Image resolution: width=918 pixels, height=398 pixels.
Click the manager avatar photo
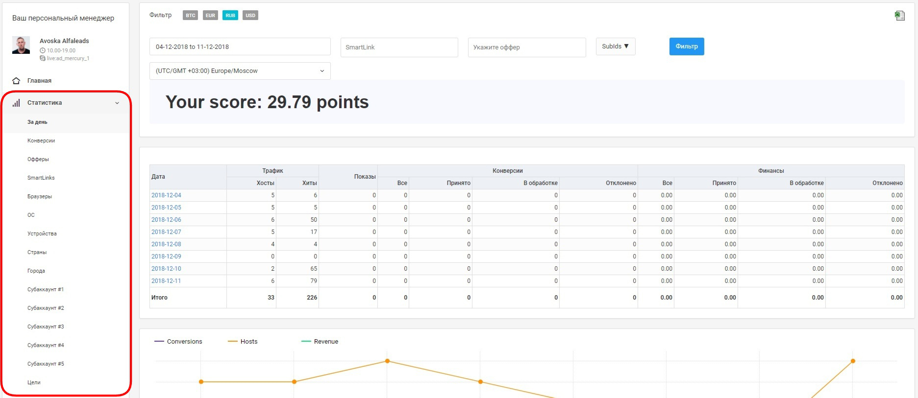[x=21, y=45]
